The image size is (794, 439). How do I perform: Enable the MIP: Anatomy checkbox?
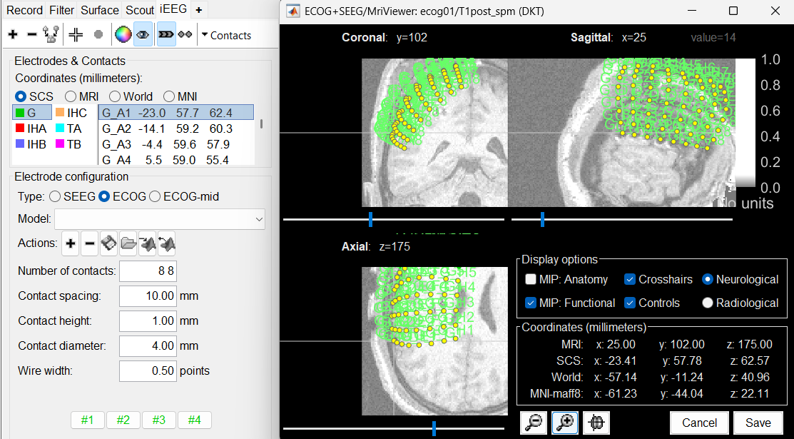pyautogui.click(x=530, y=280)
